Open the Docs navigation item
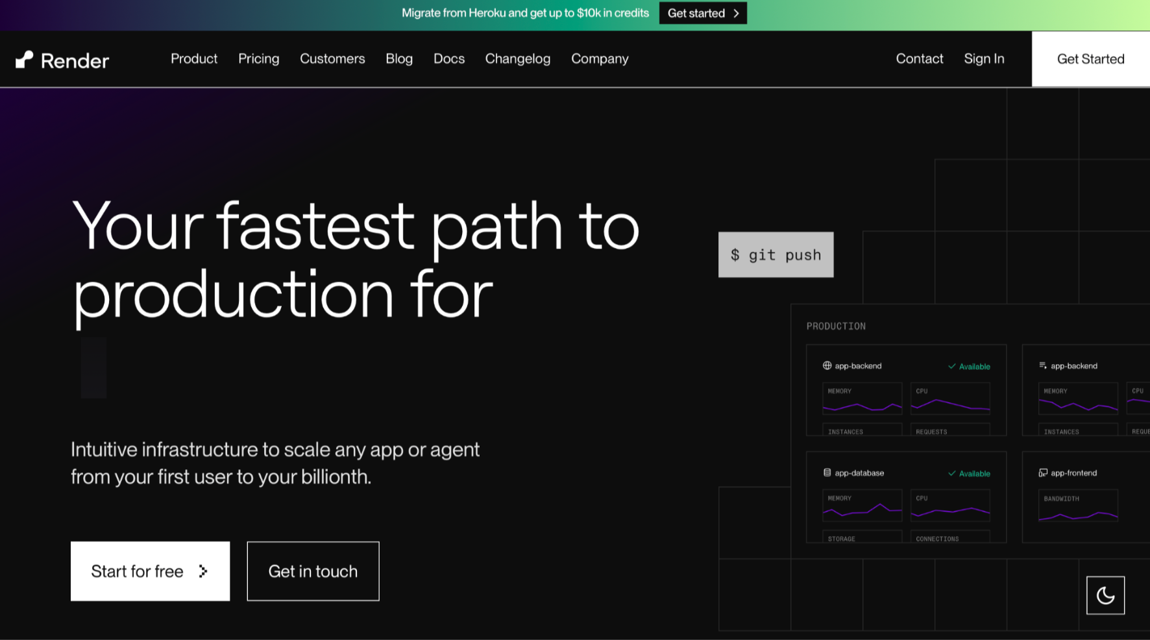This screenshot has width=1150, height=640. click(x=448, y=58)
